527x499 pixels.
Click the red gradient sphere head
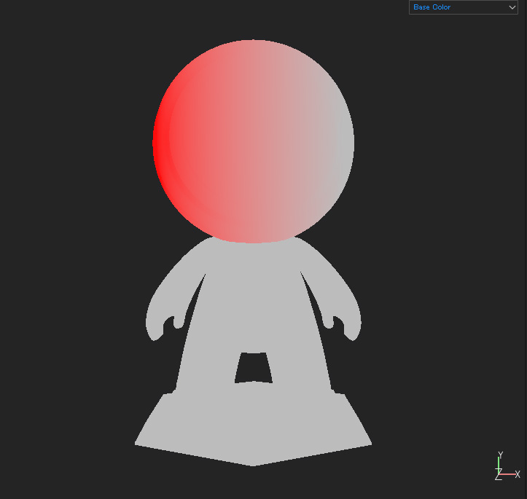coord(253,141)
